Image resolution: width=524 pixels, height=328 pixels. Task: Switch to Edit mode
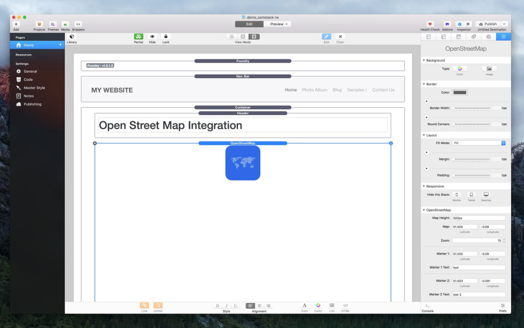pyautogui.click(x=249, y=24)
